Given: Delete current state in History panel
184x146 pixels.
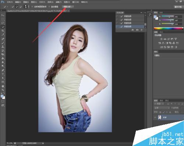Looking at the screenshot, I should tap(142, 30).
